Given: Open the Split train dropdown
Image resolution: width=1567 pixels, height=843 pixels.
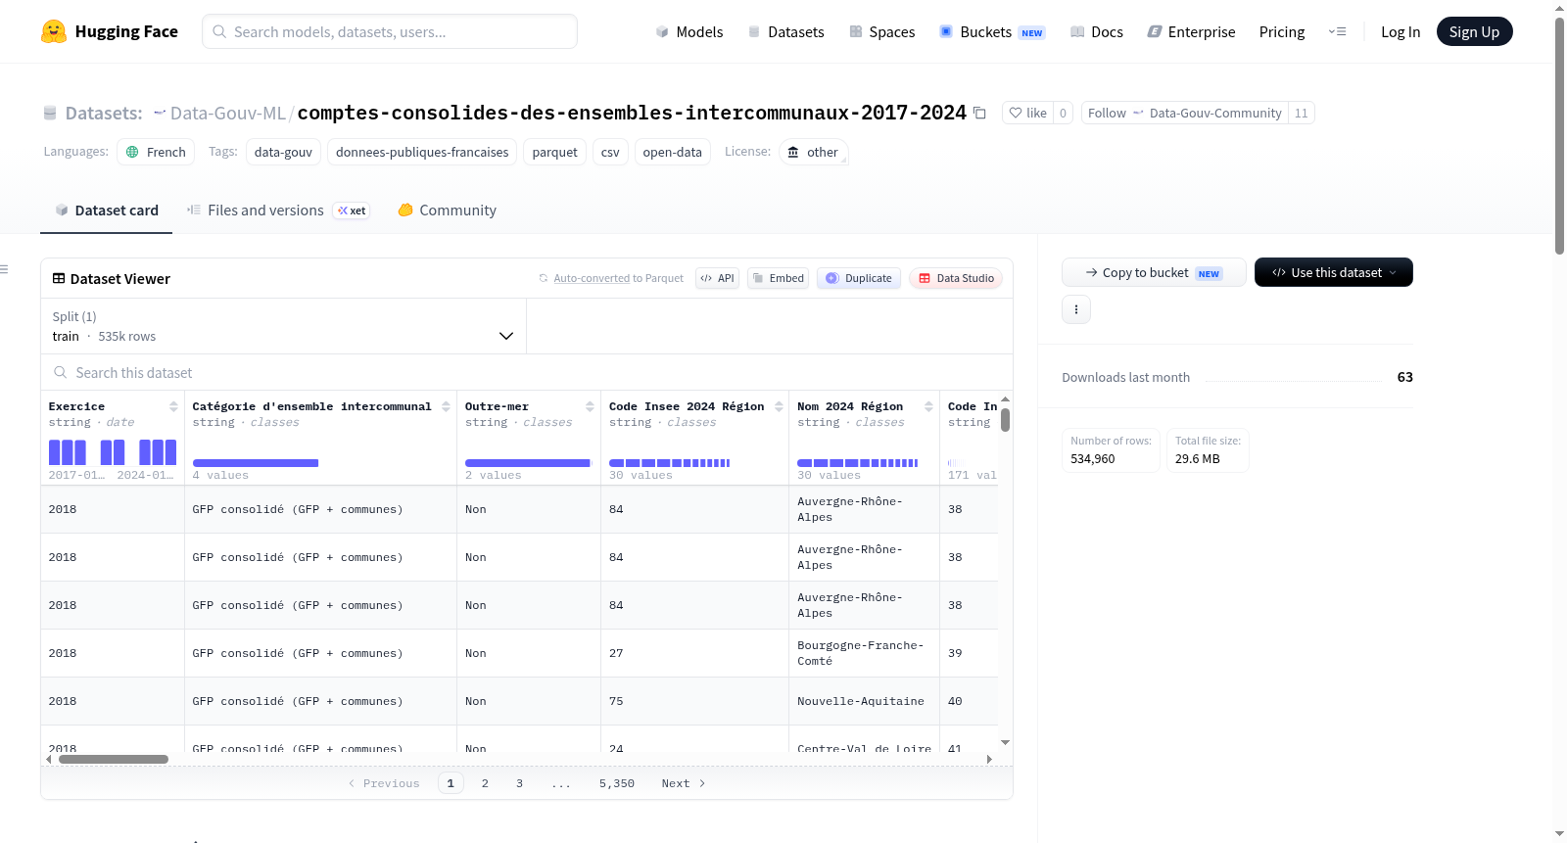Looking at the screenshot, I should tap(283, 326).
